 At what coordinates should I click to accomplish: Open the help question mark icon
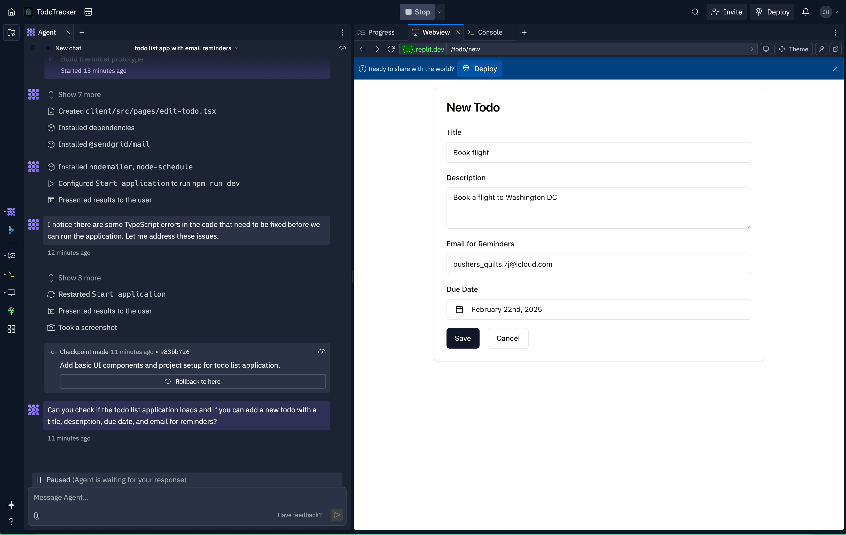click(x=11, y=521)
